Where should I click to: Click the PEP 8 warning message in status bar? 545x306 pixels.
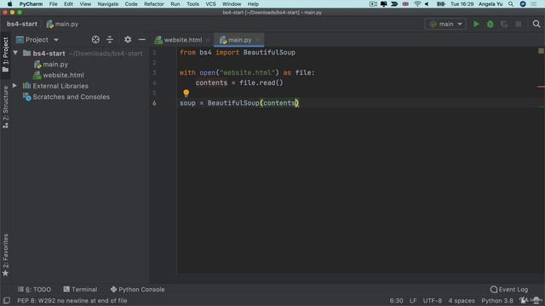tap(72, 300)
